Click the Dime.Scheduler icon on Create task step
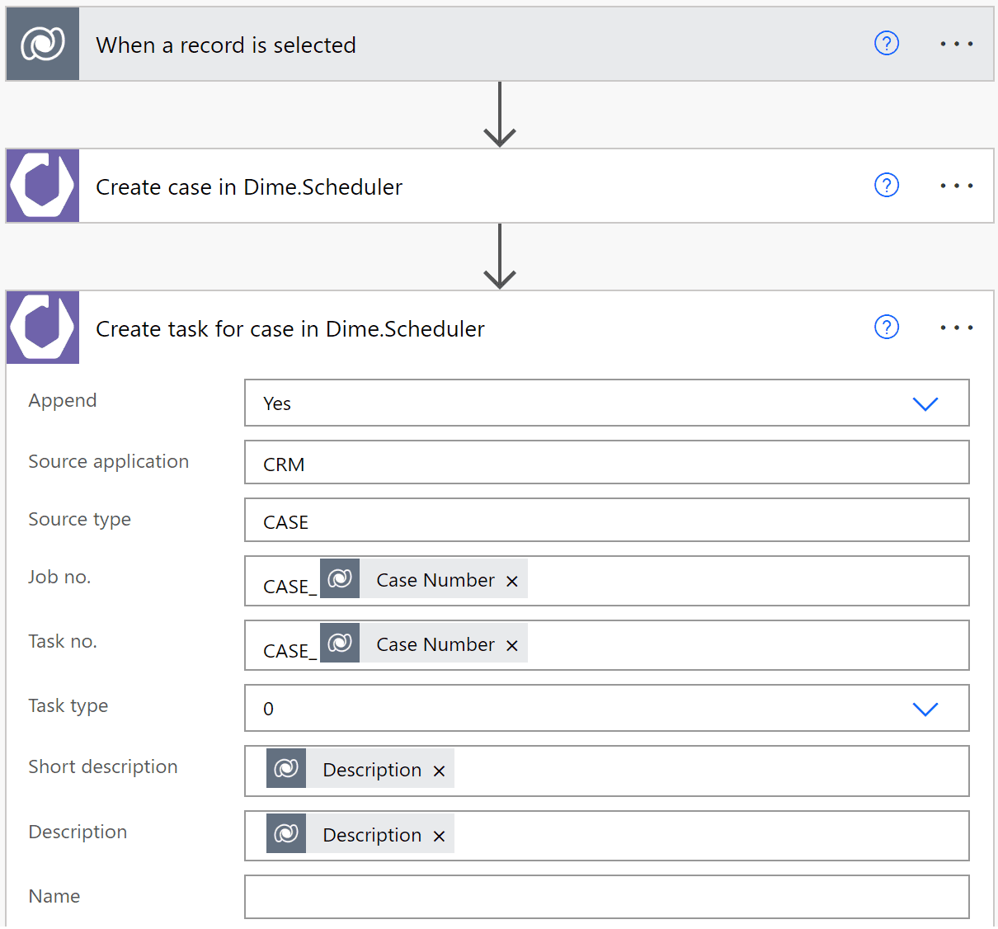 pos(43,328)
